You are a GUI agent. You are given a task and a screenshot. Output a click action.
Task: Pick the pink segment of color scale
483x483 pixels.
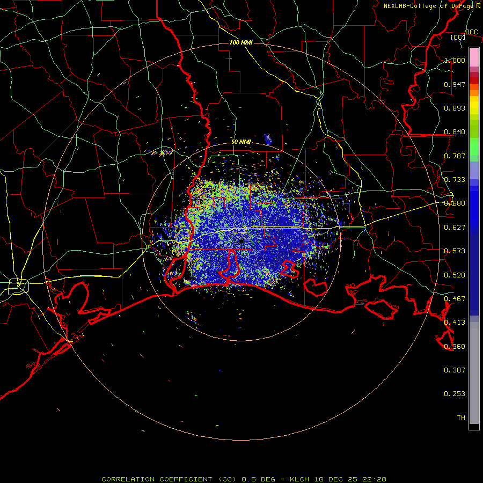[474, 57]
